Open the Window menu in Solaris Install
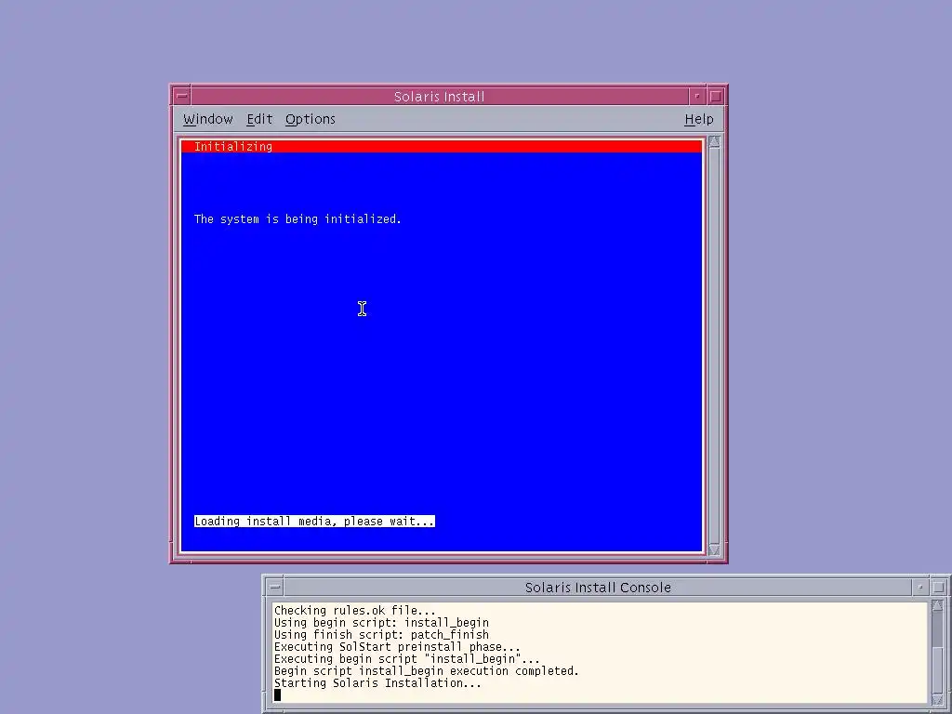 pyautogui.click(x=207, y=119)
